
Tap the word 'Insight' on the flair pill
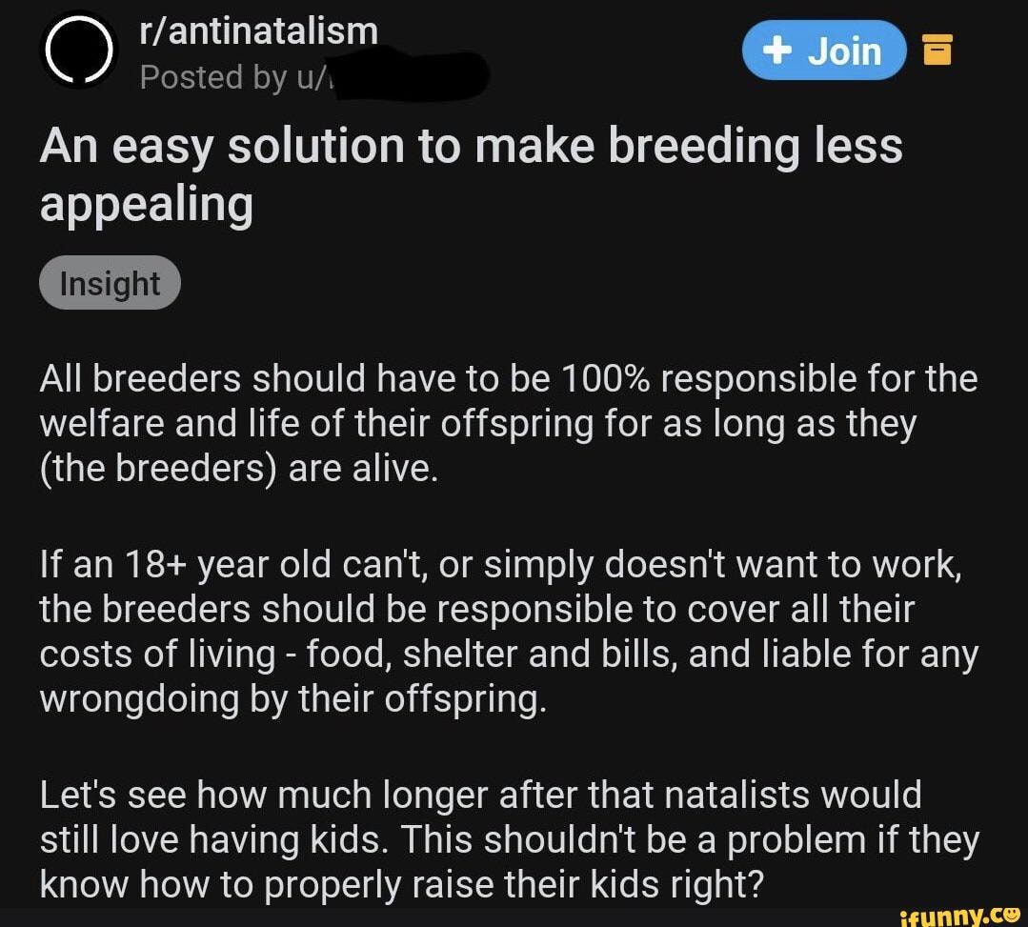(110, 281)
